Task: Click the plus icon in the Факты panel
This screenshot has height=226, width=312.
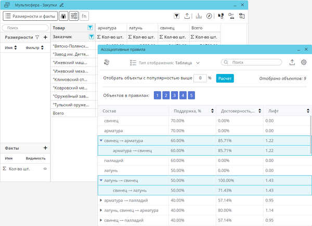Action: (x=45, y=148)
